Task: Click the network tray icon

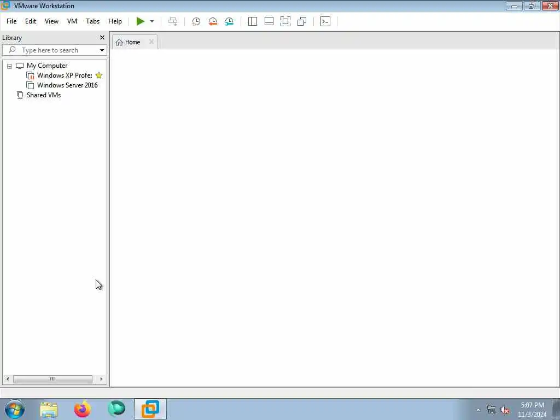Action: pos(492,410)
